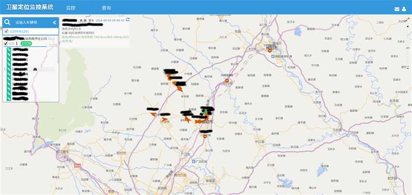The width and height of the screenshot is (412, 195).
Task: Zoom out the map with minus
Action: pyautogui.click(x=408, y=68)
